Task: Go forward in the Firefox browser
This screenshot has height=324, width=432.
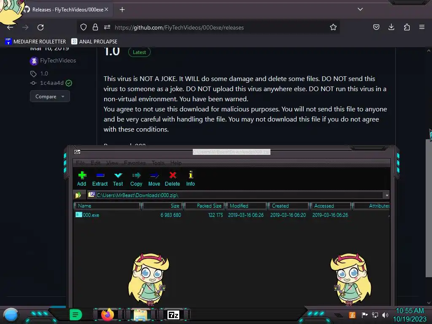Action: (25, 27)
